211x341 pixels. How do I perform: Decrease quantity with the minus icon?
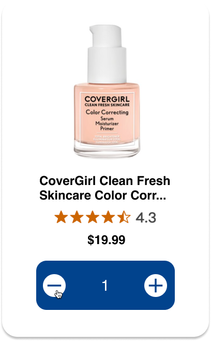(x=54, y=286)
